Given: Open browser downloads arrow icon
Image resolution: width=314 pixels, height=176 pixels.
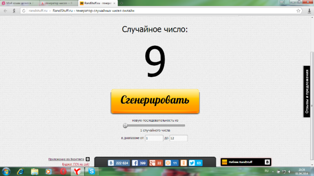Looking at the screenshot, I should 309,11.
